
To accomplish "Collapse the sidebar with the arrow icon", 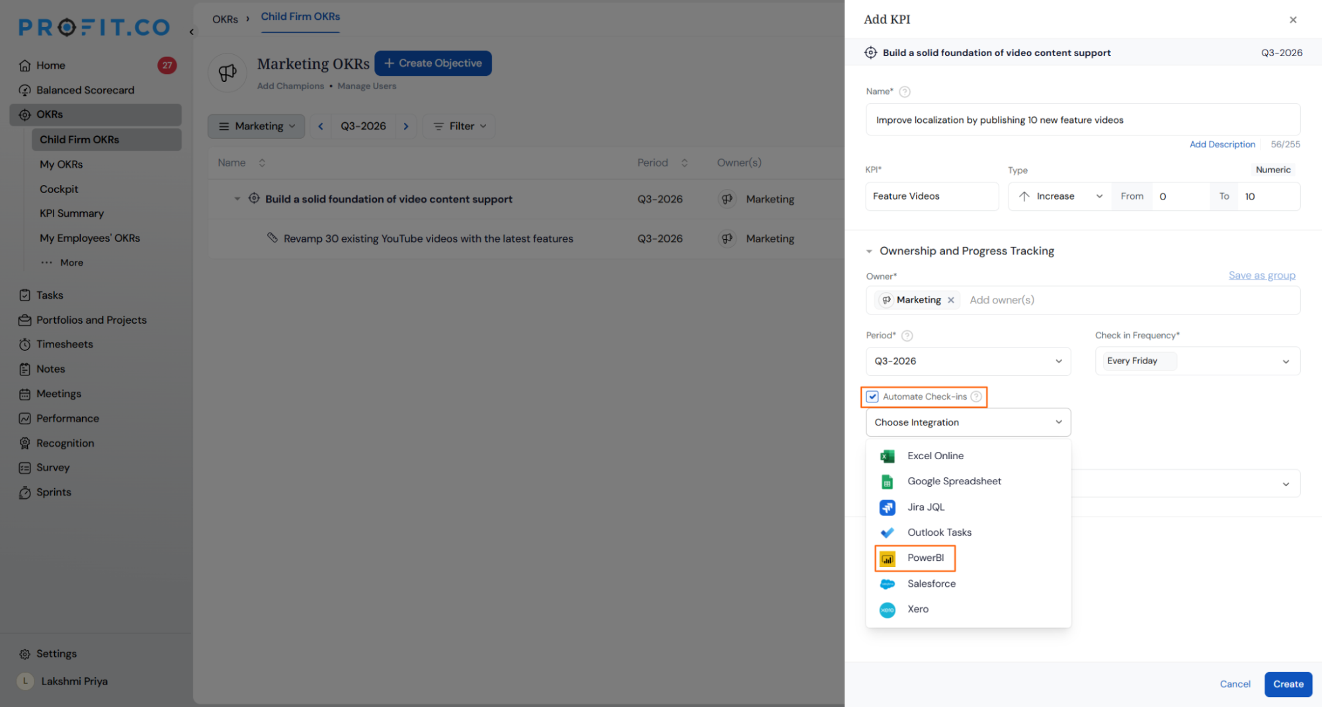I will (192, 31).
